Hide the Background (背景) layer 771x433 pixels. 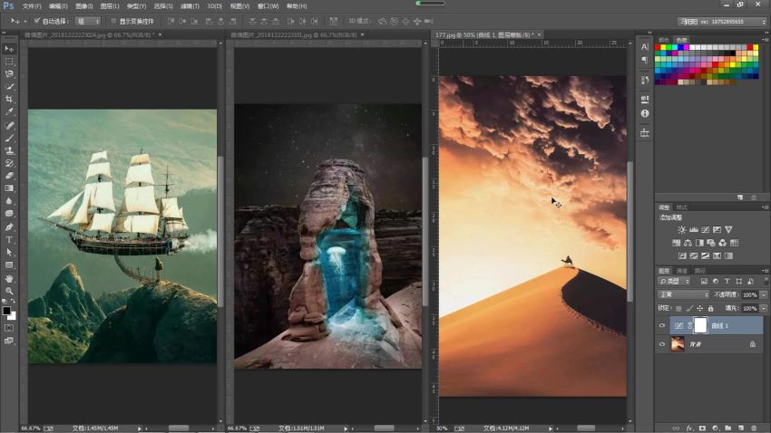[662, 344]
